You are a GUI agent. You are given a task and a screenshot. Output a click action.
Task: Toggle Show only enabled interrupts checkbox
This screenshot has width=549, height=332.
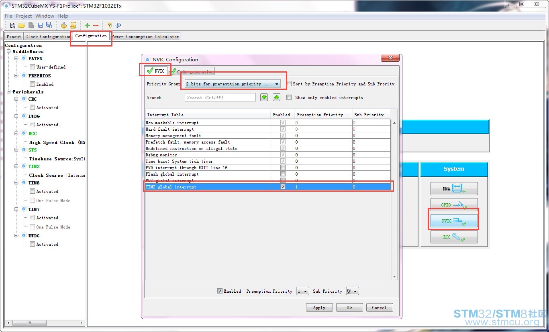coord(289,97)
